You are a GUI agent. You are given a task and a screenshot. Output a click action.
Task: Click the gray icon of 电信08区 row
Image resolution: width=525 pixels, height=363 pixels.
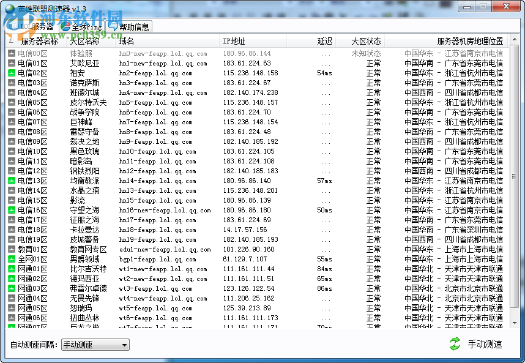(12, 132)
